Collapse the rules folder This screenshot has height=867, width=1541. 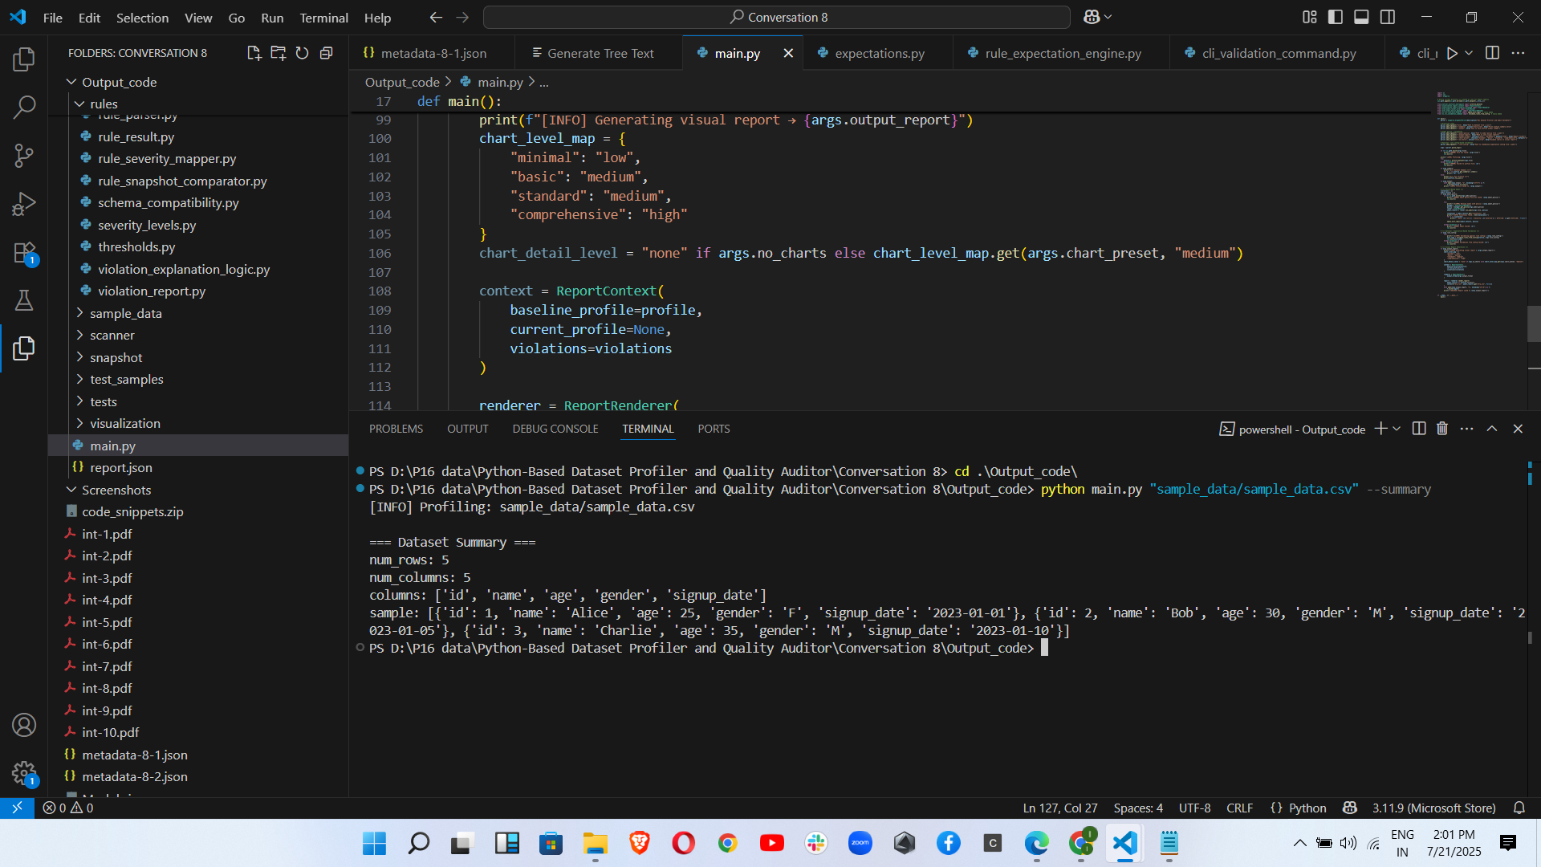pyautogui.click(x=79, y=104)
